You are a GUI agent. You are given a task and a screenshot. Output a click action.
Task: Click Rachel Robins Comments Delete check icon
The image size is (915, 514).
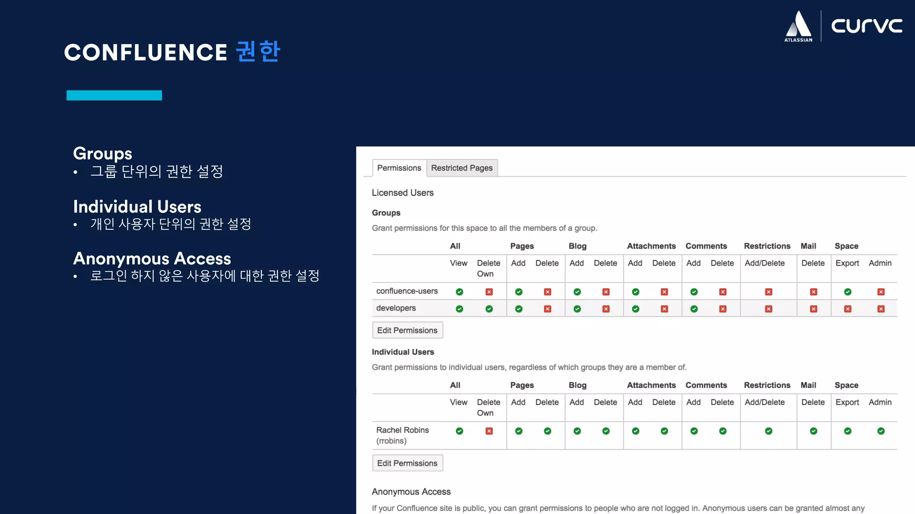click(x=723, y=431)
